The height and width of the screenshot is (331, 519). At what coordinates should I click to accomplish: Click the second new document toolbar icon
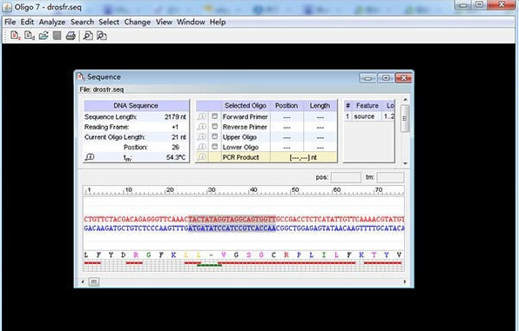tap(29, 36)
